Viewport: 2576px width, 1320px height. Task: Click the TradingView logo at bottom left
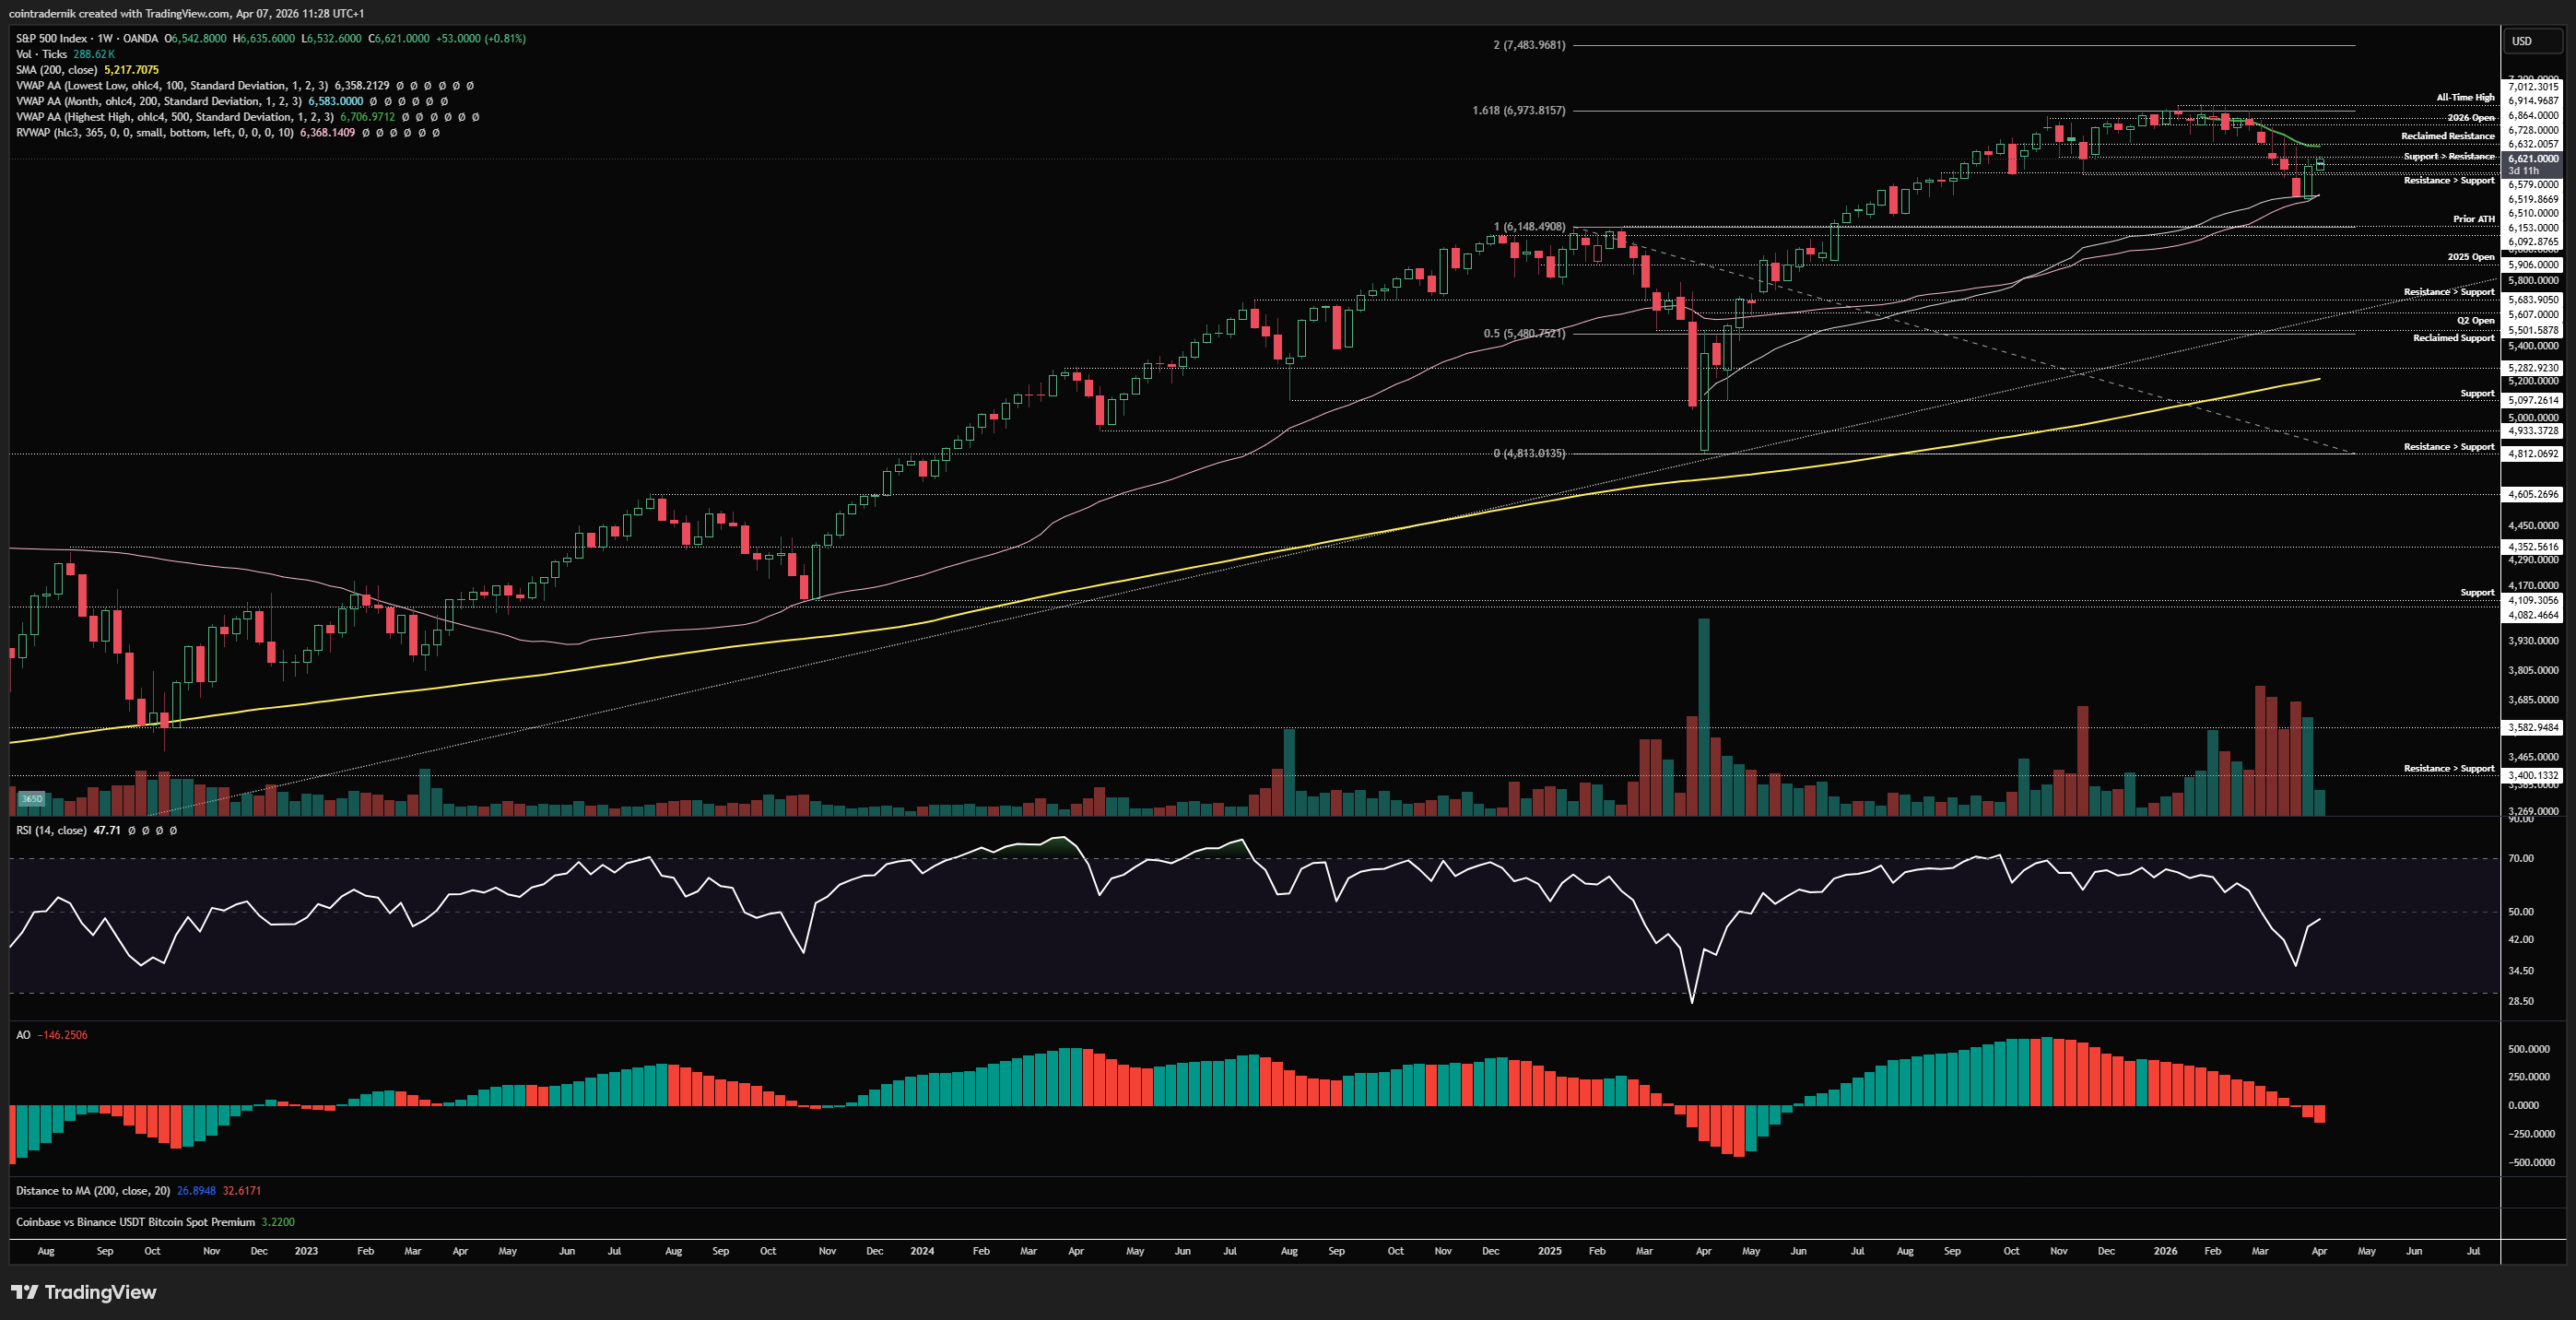[x=84, y=1292]
